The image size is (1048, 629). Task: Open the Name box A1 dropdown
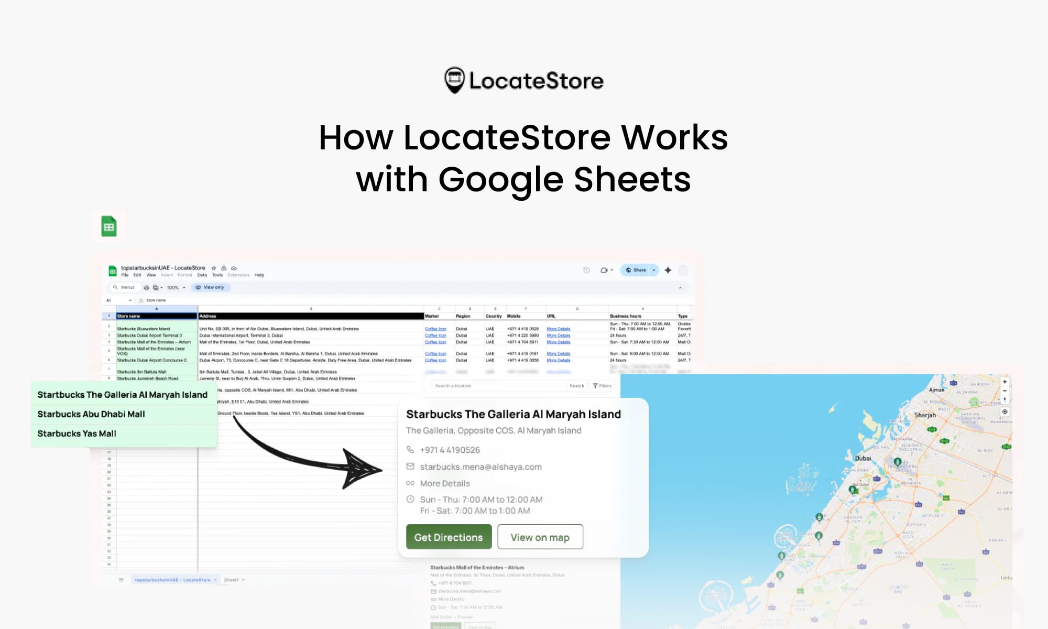click(x=130, y=300)
